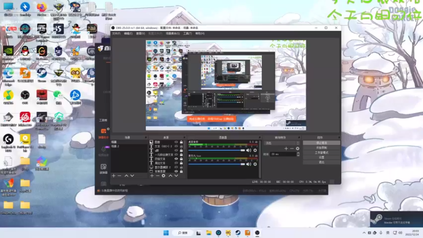The width and height of the screenshot is (423, 238).
Task: Show hidden system tray icons chevron
Action: [x=364, y=233]
